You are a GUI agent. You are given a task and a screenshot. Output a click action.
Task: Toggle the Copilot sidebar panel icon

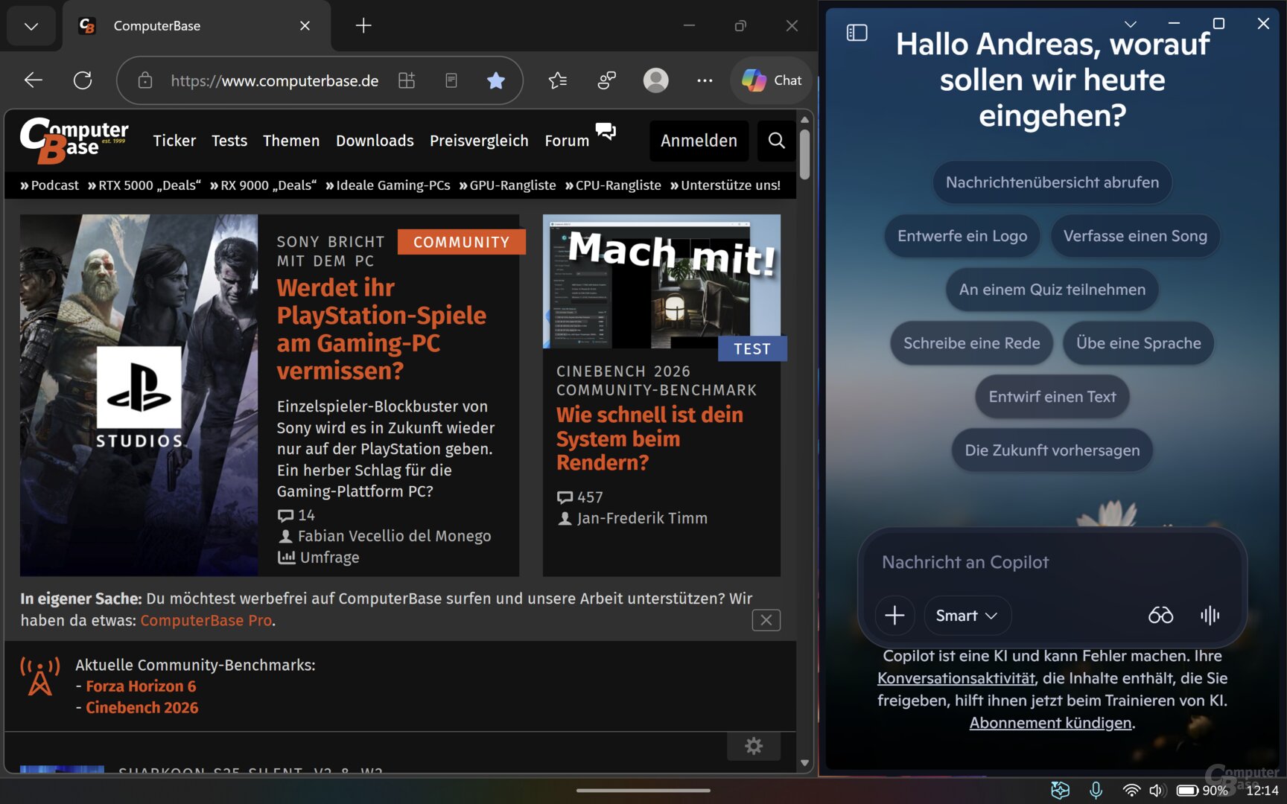tap(857, 33)
